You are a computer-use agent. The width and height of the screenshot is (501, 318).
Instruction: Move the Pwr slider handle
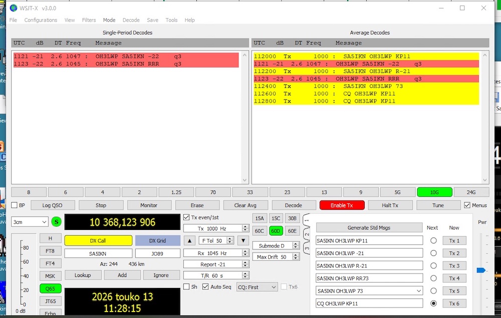click(481, 270)
